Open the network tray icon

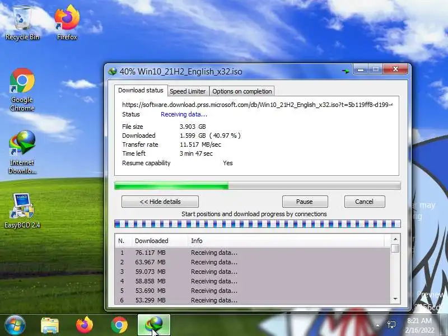pos(391,325)
